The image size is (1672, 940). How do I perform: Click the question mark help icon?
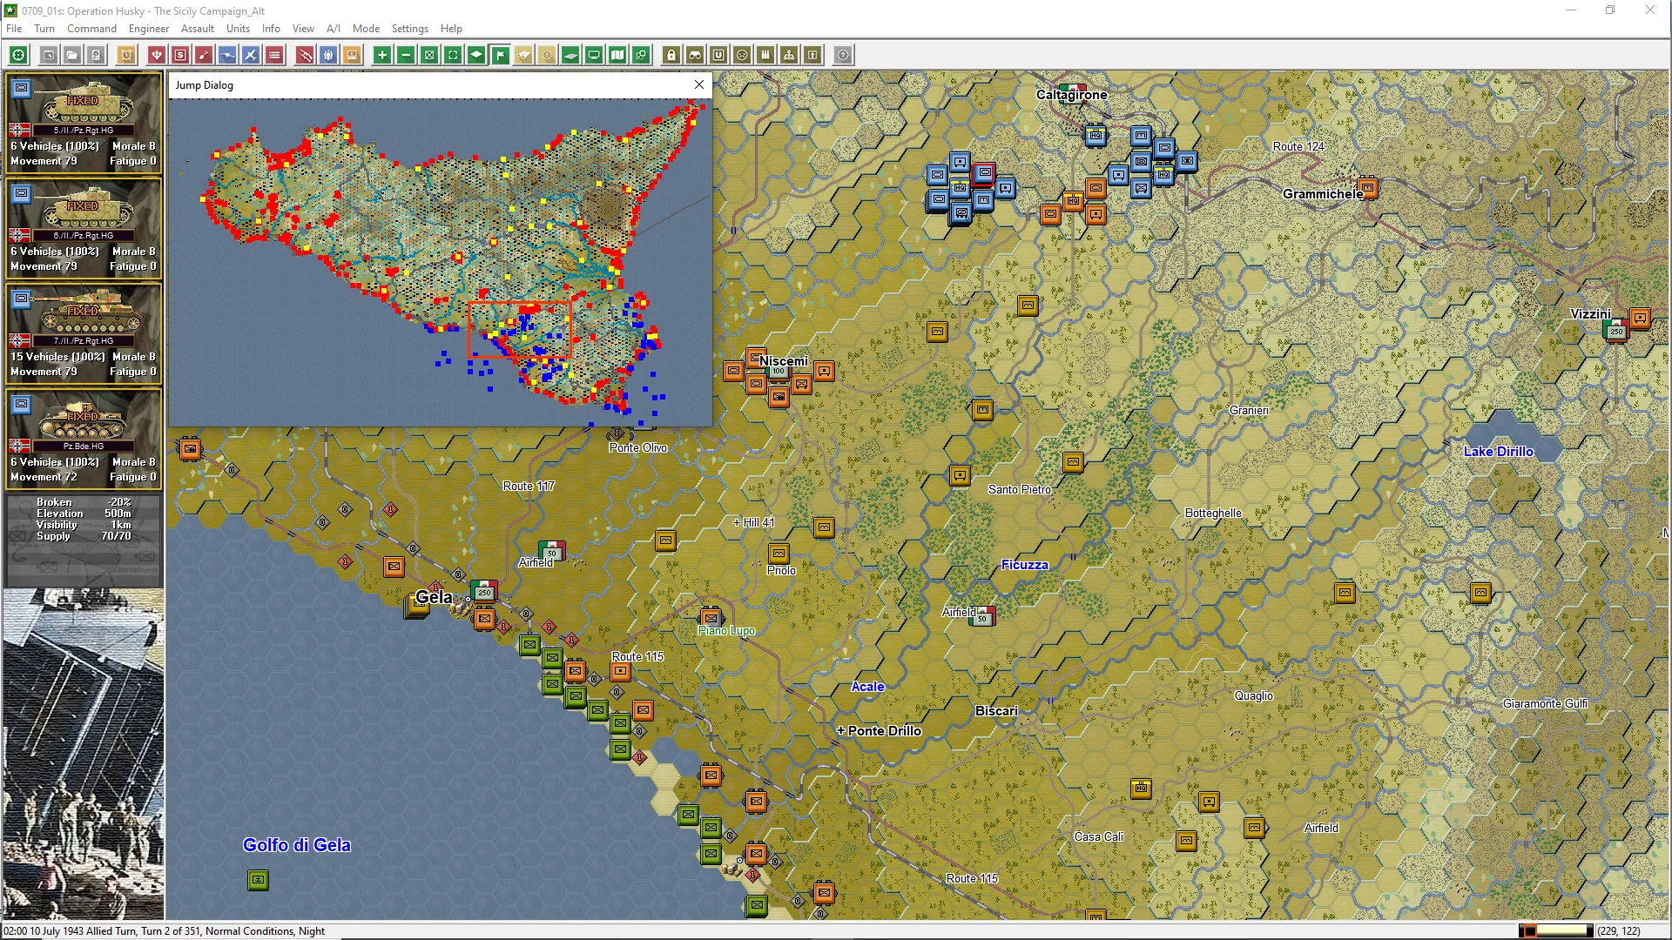pyautogui.click(x=843, y=55)
